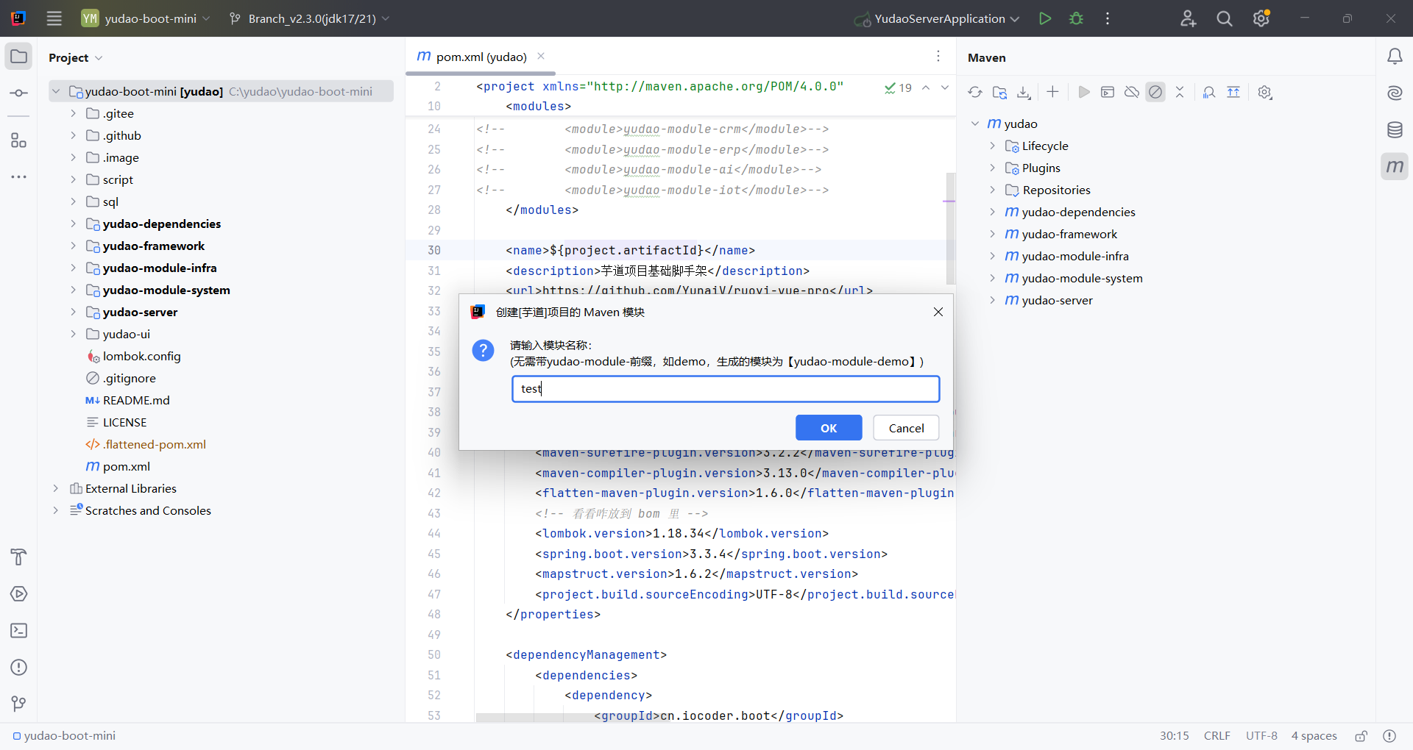Open IDE settings gear
Image resolution: width=1413 pixels, height=750 pixels.
pos(1261,18)
